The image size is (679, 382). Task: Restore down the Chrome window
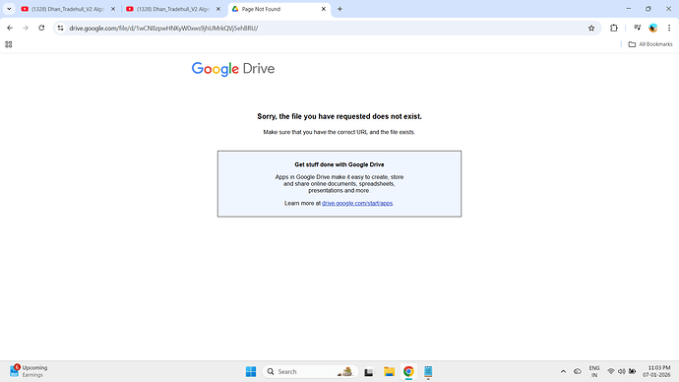tap(648, 9)
